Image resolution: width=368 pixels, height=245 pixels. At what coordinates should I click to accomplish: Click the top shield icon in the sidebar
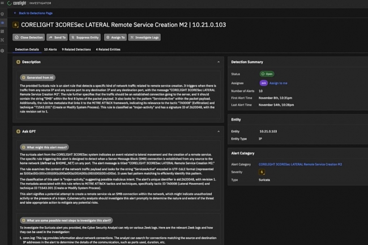(x=3, y=14)
